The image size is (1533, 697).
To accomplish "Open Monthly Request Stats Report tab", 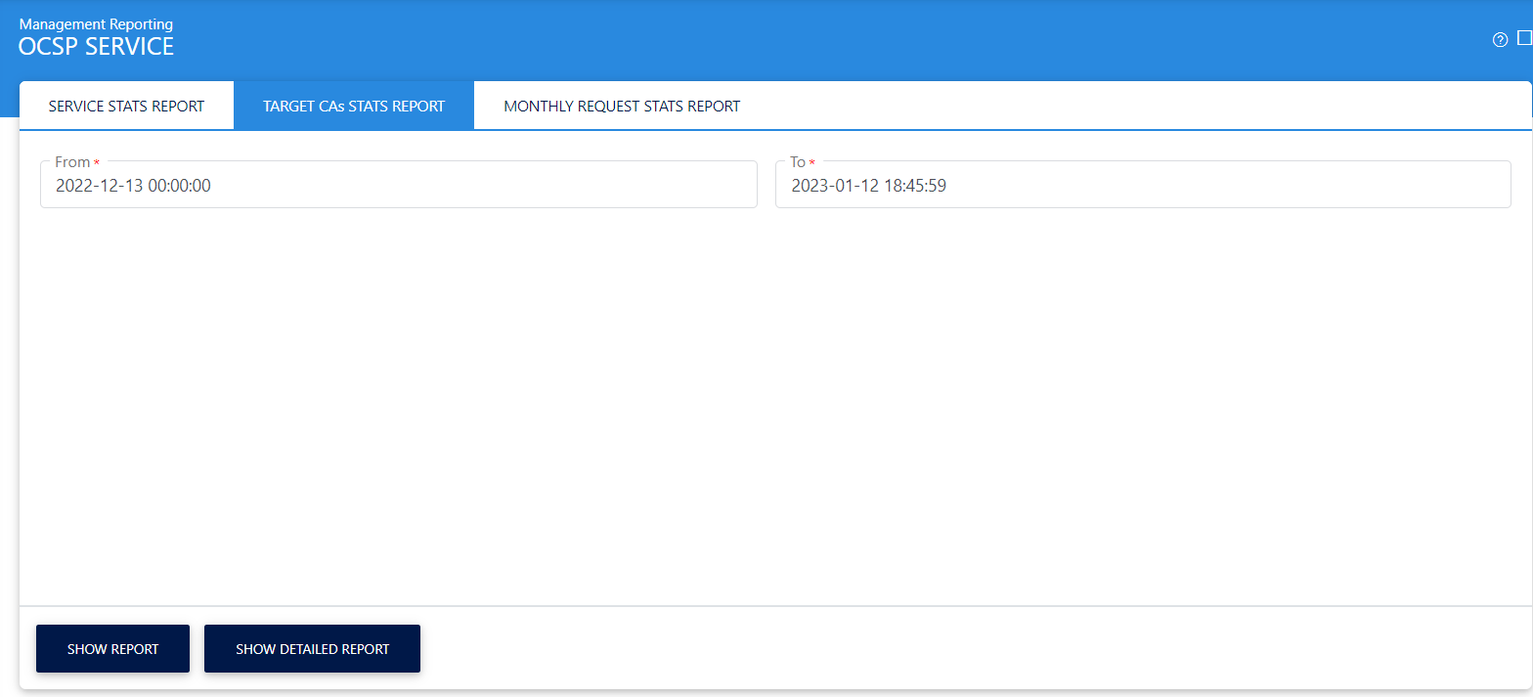I will [x=622, y=106].
